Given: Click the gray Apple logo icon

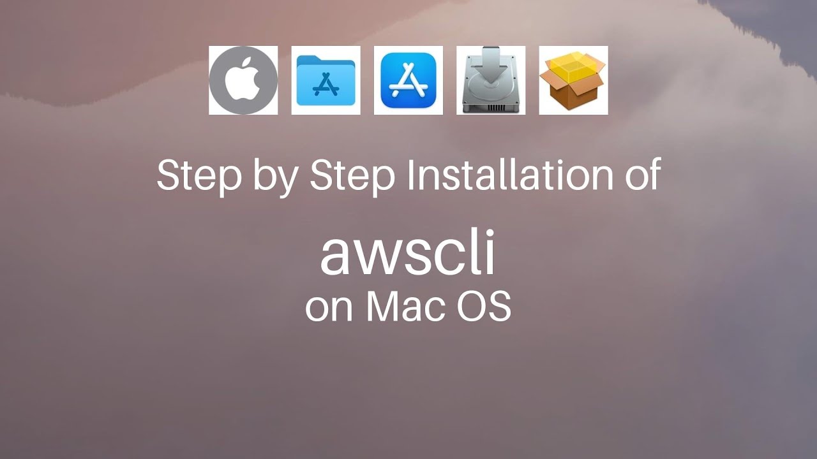Looking at the screenshot, I should 243,80.
